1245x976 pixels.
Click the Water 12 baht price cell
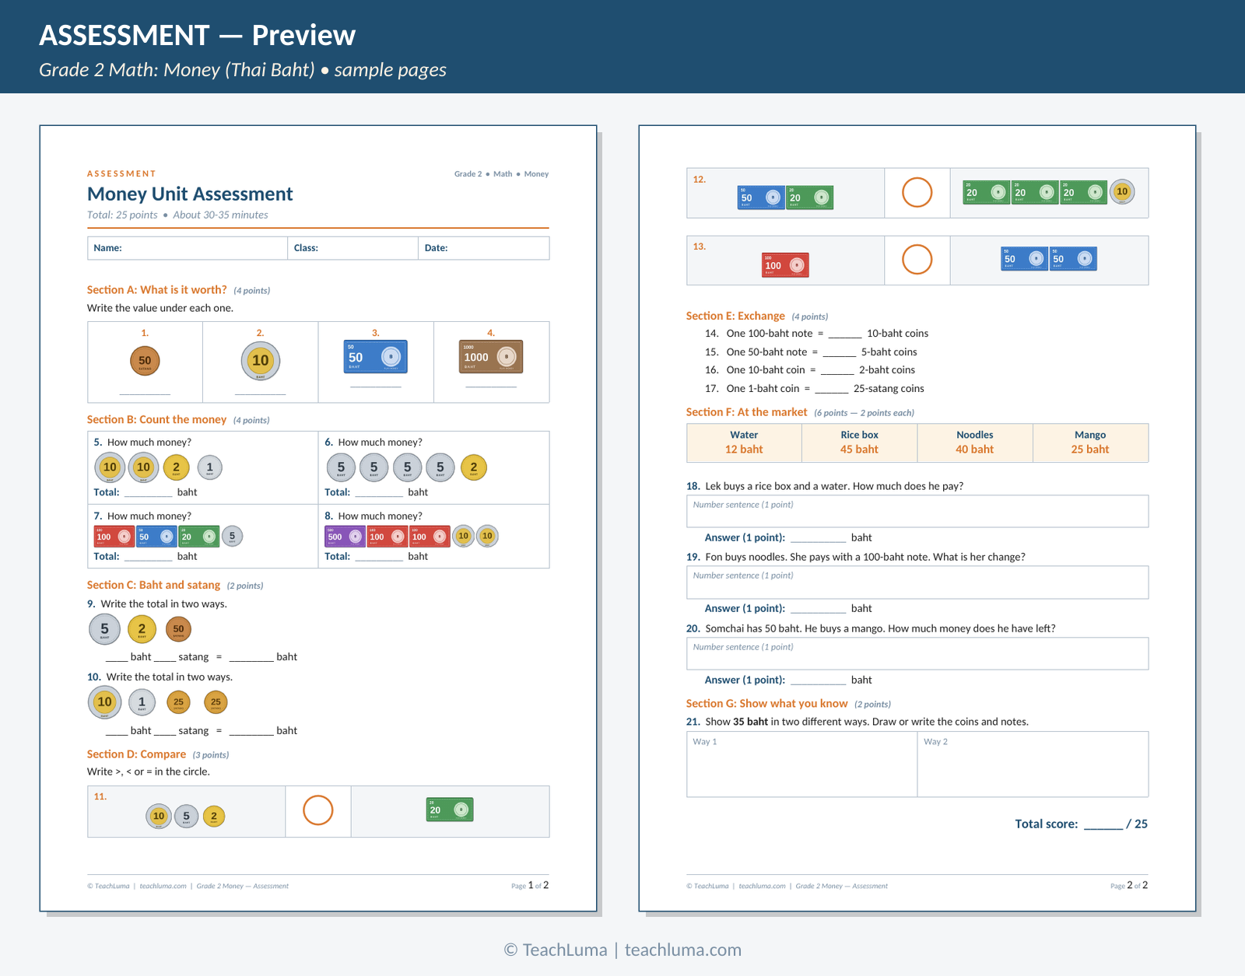coord(744,443)
